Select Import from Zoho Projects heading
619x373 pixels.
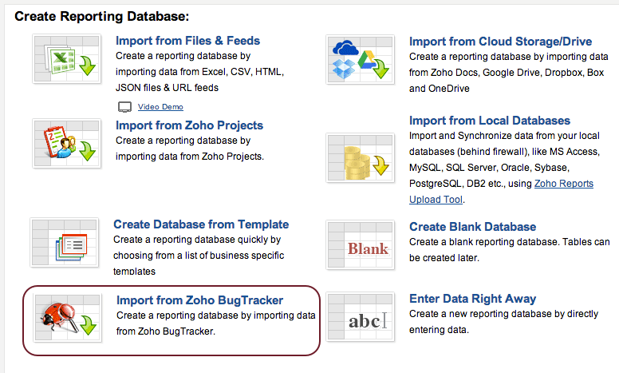pos(189,125)
